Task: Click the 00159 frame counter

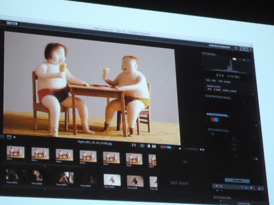Action: coord(12,23)
